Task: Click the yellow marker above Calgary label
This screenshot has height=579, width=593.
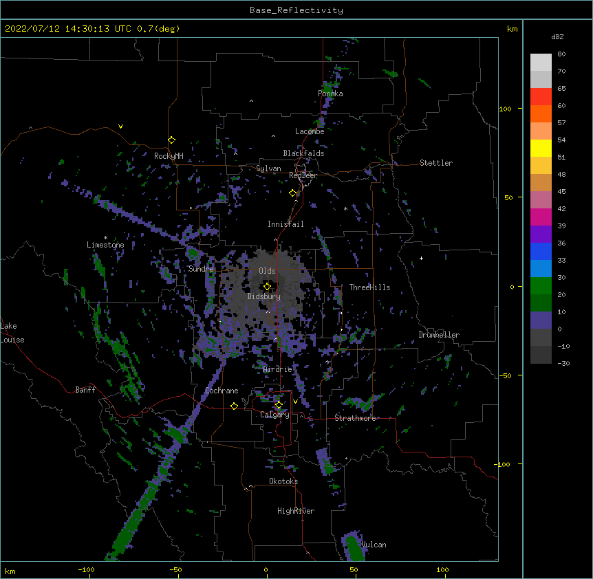Action: coord(279,405)
